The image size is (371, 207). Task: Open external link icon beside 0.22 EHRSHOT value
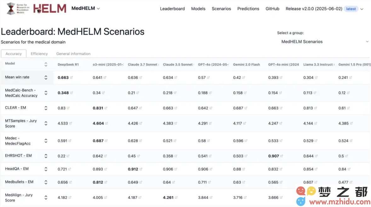(68, 156)
